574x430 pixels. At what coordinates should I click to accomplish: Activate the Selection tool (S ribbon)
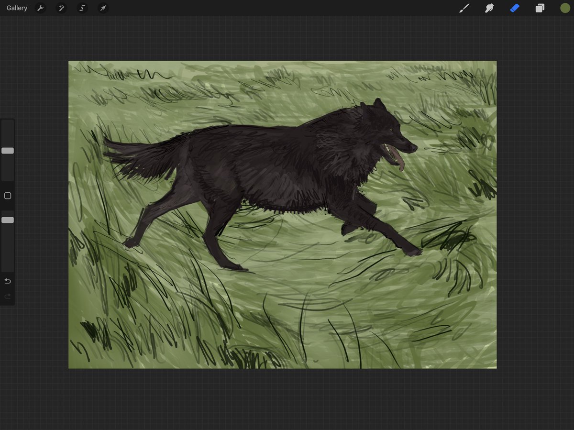coord(82,8)
